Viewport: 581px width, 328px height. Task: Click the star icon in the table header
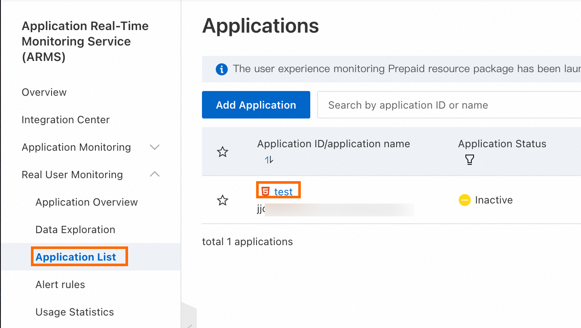(222, 152)
